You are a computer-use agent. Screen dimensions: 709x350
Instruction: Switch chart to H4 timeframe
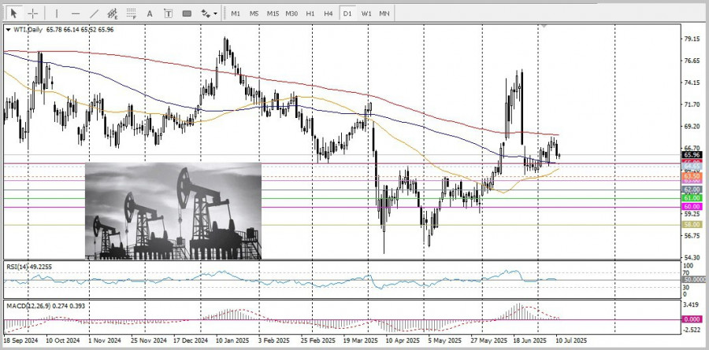pos(329,13)
